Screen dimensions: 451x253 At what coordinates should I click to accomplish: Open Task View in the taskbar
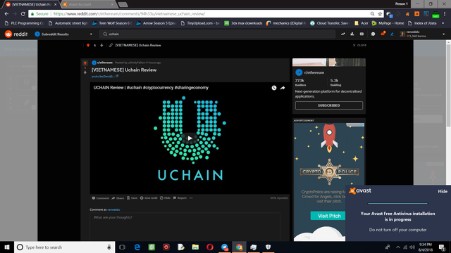click(122, 247)
